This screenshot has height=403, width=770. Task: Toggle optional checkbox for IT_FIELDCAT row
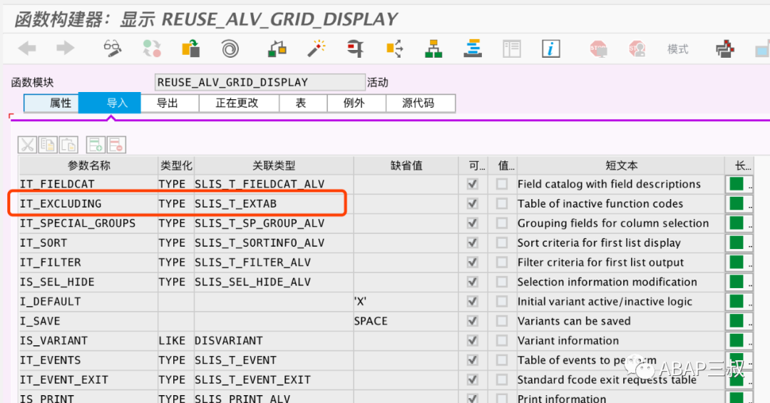[x=473, y=184]
